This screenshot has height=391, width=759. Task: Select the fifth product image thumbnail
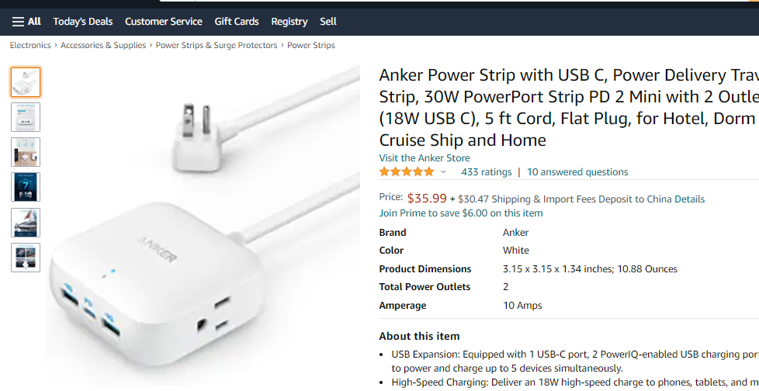(26, 222)
